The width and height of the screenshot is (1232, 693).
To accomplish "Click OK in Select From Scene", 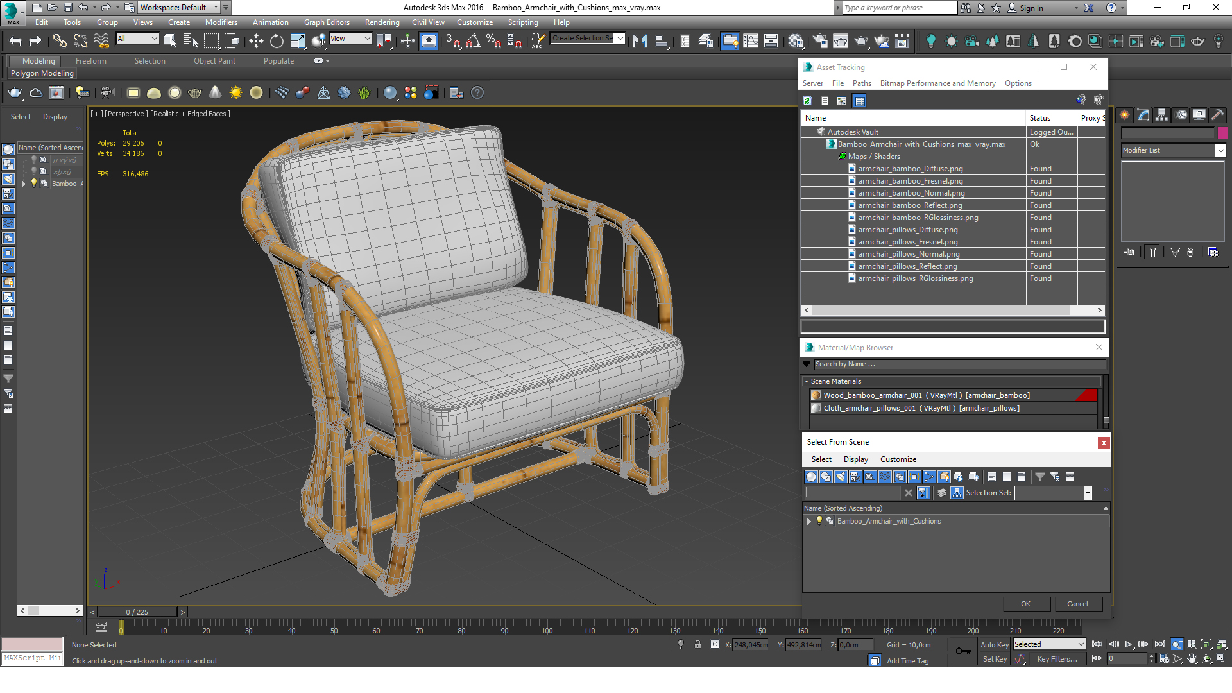I will (1025, 604).
